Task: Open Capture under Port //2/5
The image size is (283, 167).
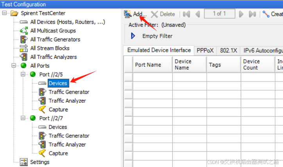Action: pyautogui.click(x=58, y=109)
